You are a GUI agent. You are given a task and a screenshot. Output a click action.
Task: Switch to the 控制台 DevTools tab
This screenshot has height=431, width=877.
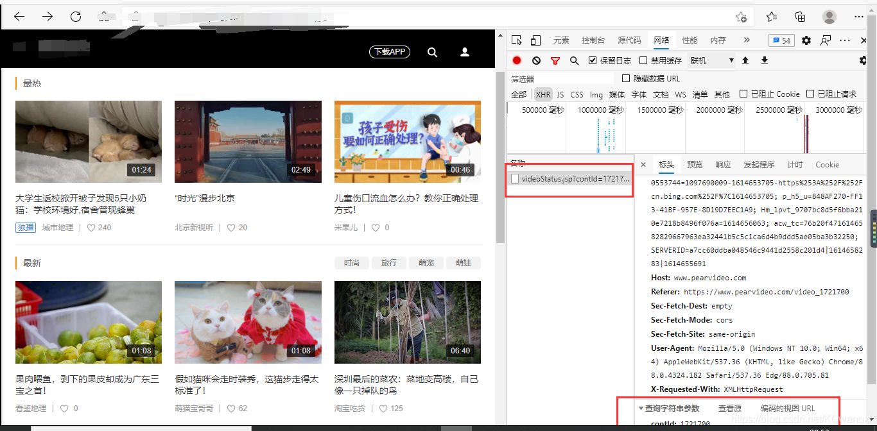[593, 40]
